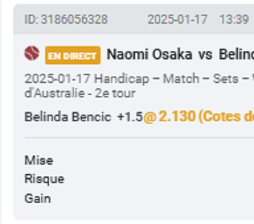Viewport: 254px width, 224px height.
Task: Click the d'Australie - 2e tour text
Action: point(80,93)
